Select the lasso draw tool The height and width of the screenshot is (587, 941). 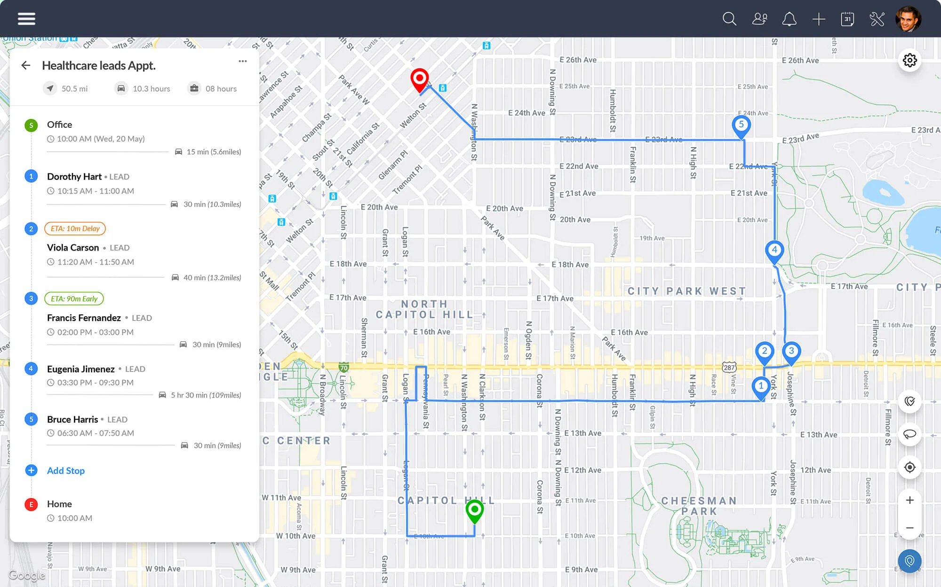pyautogui.click(x=910, y=434)
